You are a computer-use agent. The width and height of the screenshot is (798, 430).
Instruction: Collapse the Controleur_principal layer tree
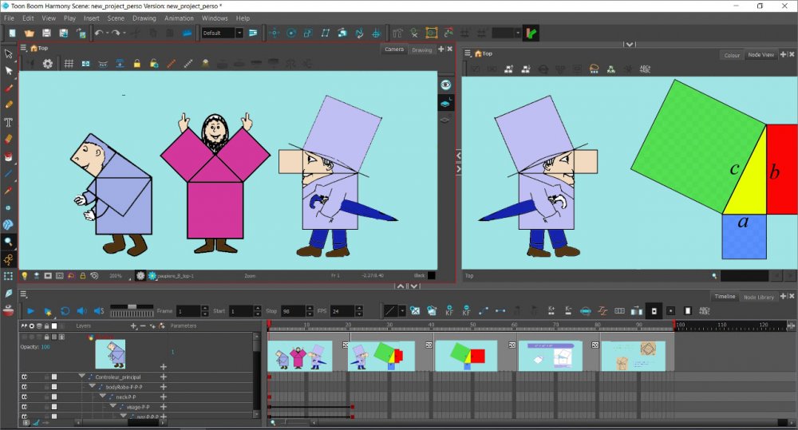point(81,377)
